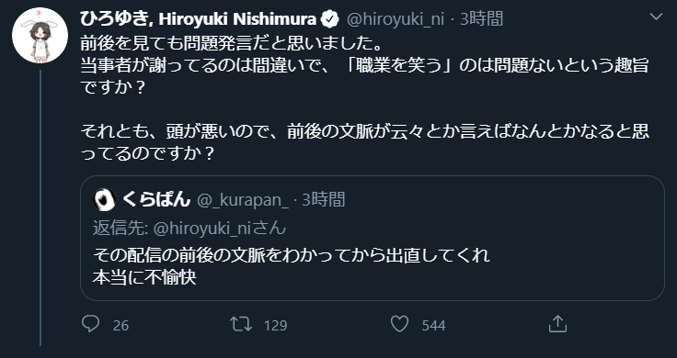Open the tweet's 3時間 timestamp
Image resolution: width=677 pixels, height=358 pixels.
pyautogui.click(x=481, y=19)
